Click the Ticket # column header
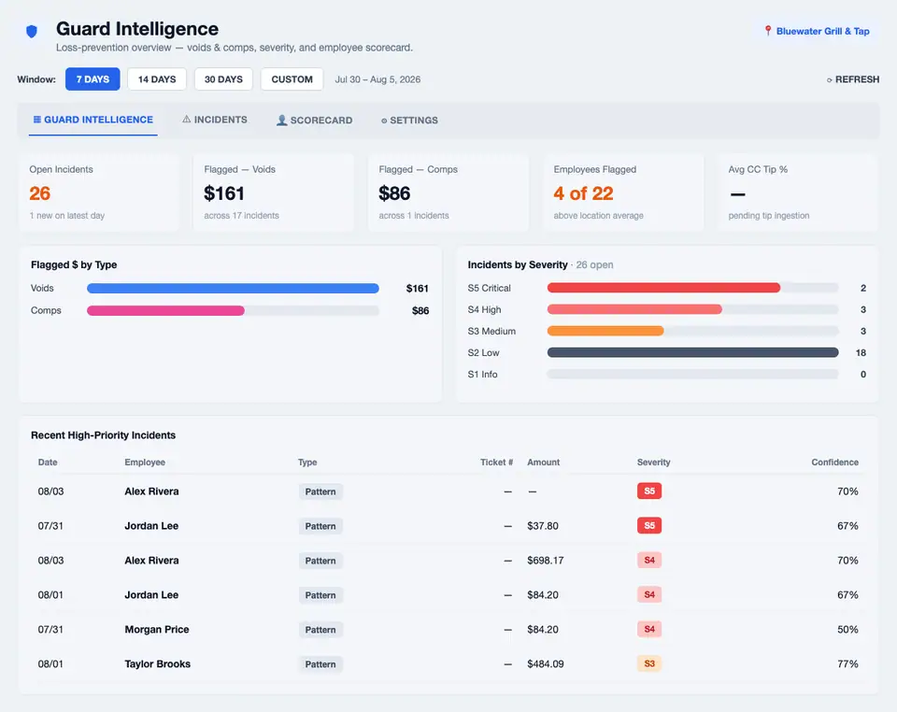The image size is (897, 712). pyautogui.click(x=496, y=463)
